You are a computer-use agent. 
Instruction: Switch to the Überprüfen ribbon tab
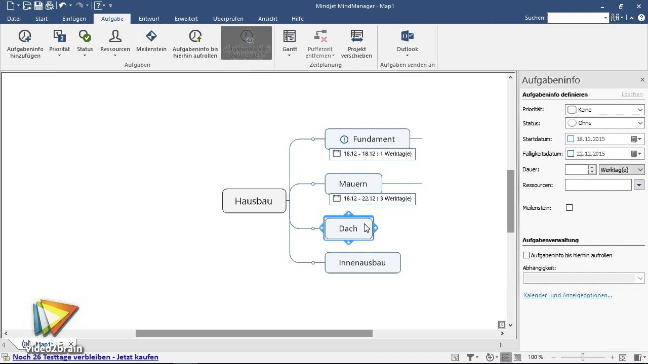[228, 19]
